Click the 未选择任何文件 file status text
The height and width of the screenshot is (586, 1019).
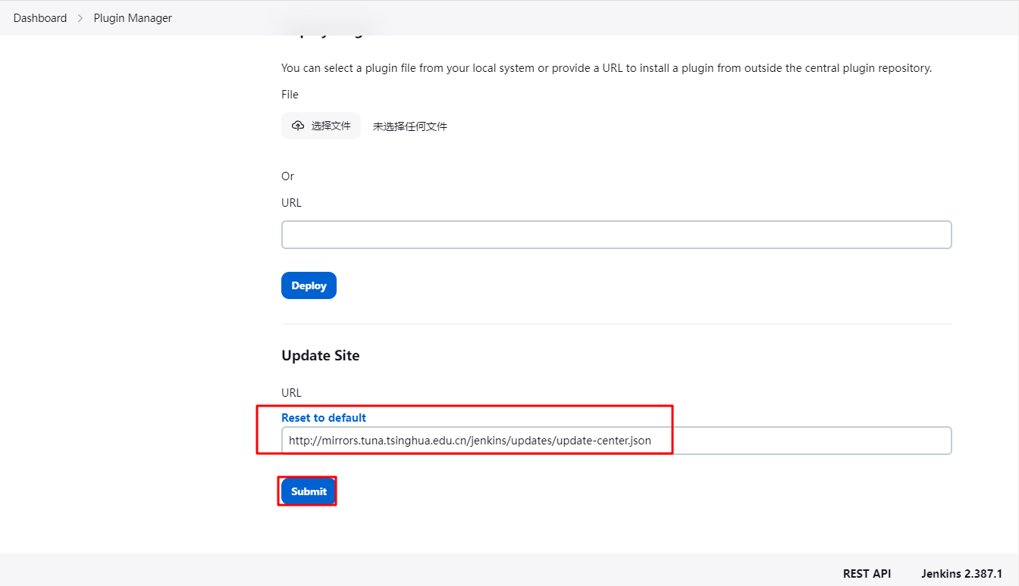point(409,126)
